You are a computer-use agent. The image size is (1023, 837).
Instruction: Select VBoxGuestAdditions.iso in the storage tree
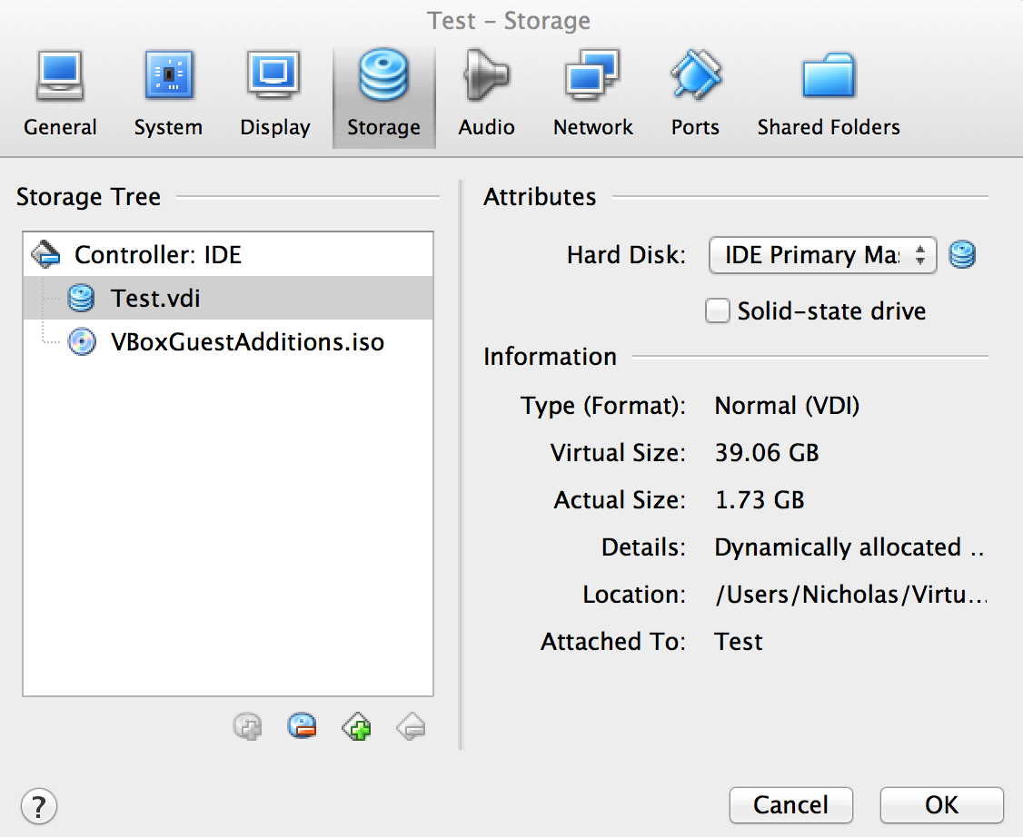tap(247, 342)
